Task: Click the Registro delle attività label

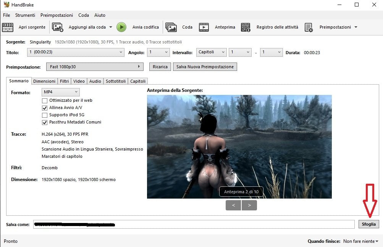Action: [277, 27]
